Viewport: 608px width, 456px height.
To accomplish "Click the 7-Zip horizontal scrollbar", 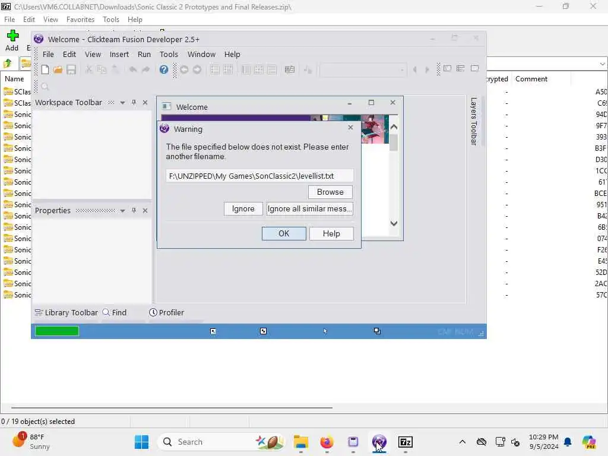I will (x=172, y=407).
